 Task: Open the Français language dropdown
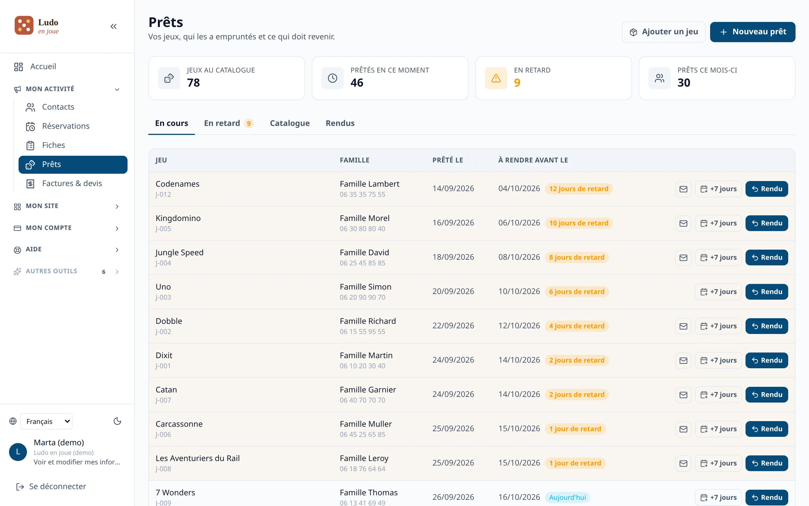46,421
